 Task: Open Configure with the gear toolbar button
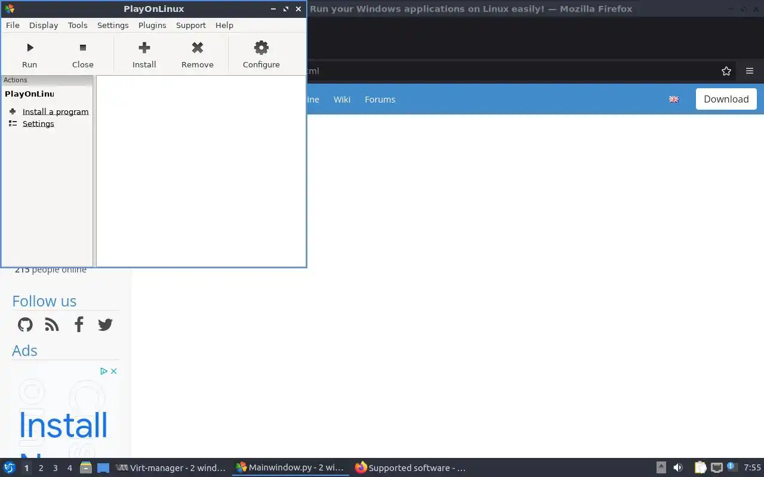pos(261,55)
